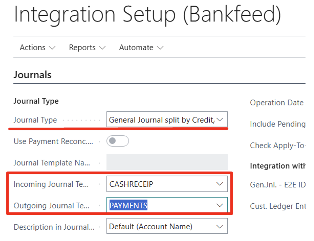Image resolution: width=314 pixels, height=241 pixels.
Task: Click the Journal Type field label
Action: point(35,120)
